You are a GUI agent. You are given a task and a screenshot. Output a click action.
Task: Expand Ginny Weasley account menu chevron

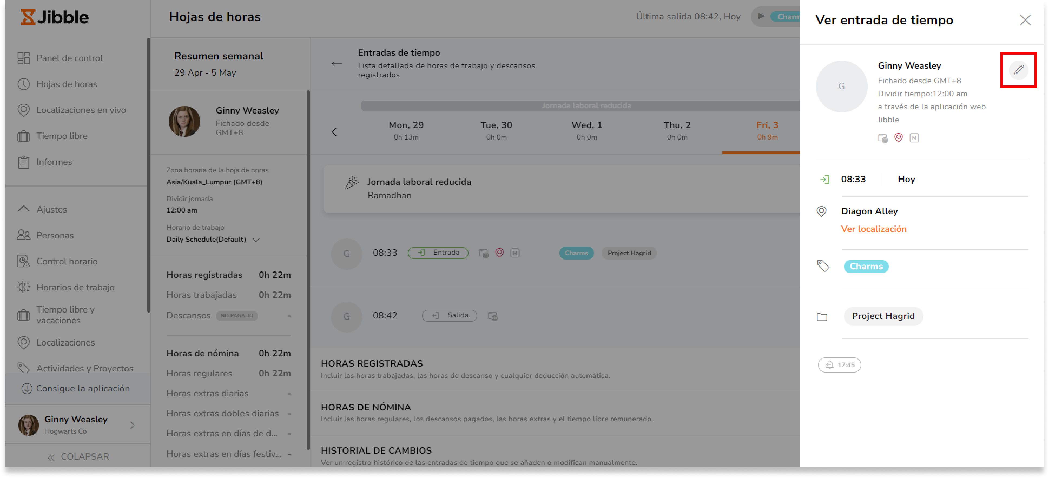point(132,426)
